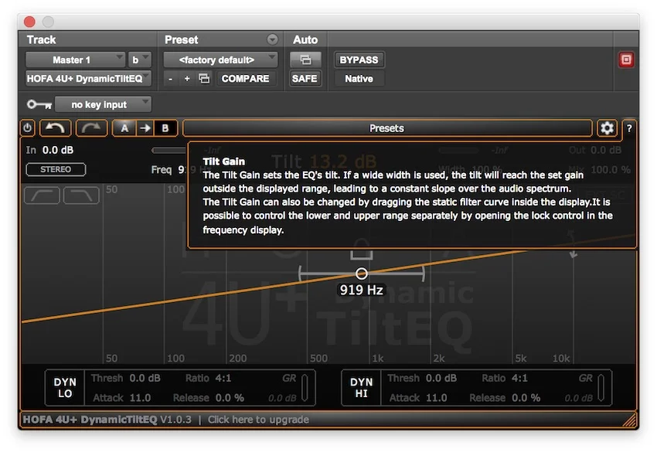Open the insert 'b' dropdown
This screenshot has width=657, height=452.
(x=140, y=60)
